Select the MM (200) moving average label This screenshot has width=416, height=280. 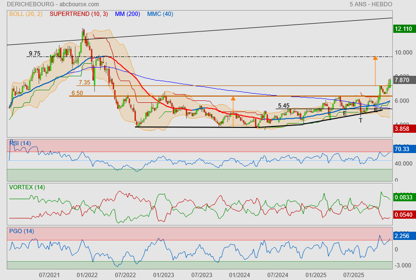coord(128,14)
